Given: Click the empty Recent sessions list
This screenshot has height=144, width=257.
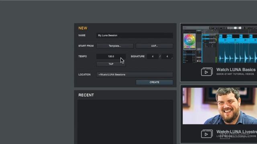Looking at the screenshot, I should 125,122.
